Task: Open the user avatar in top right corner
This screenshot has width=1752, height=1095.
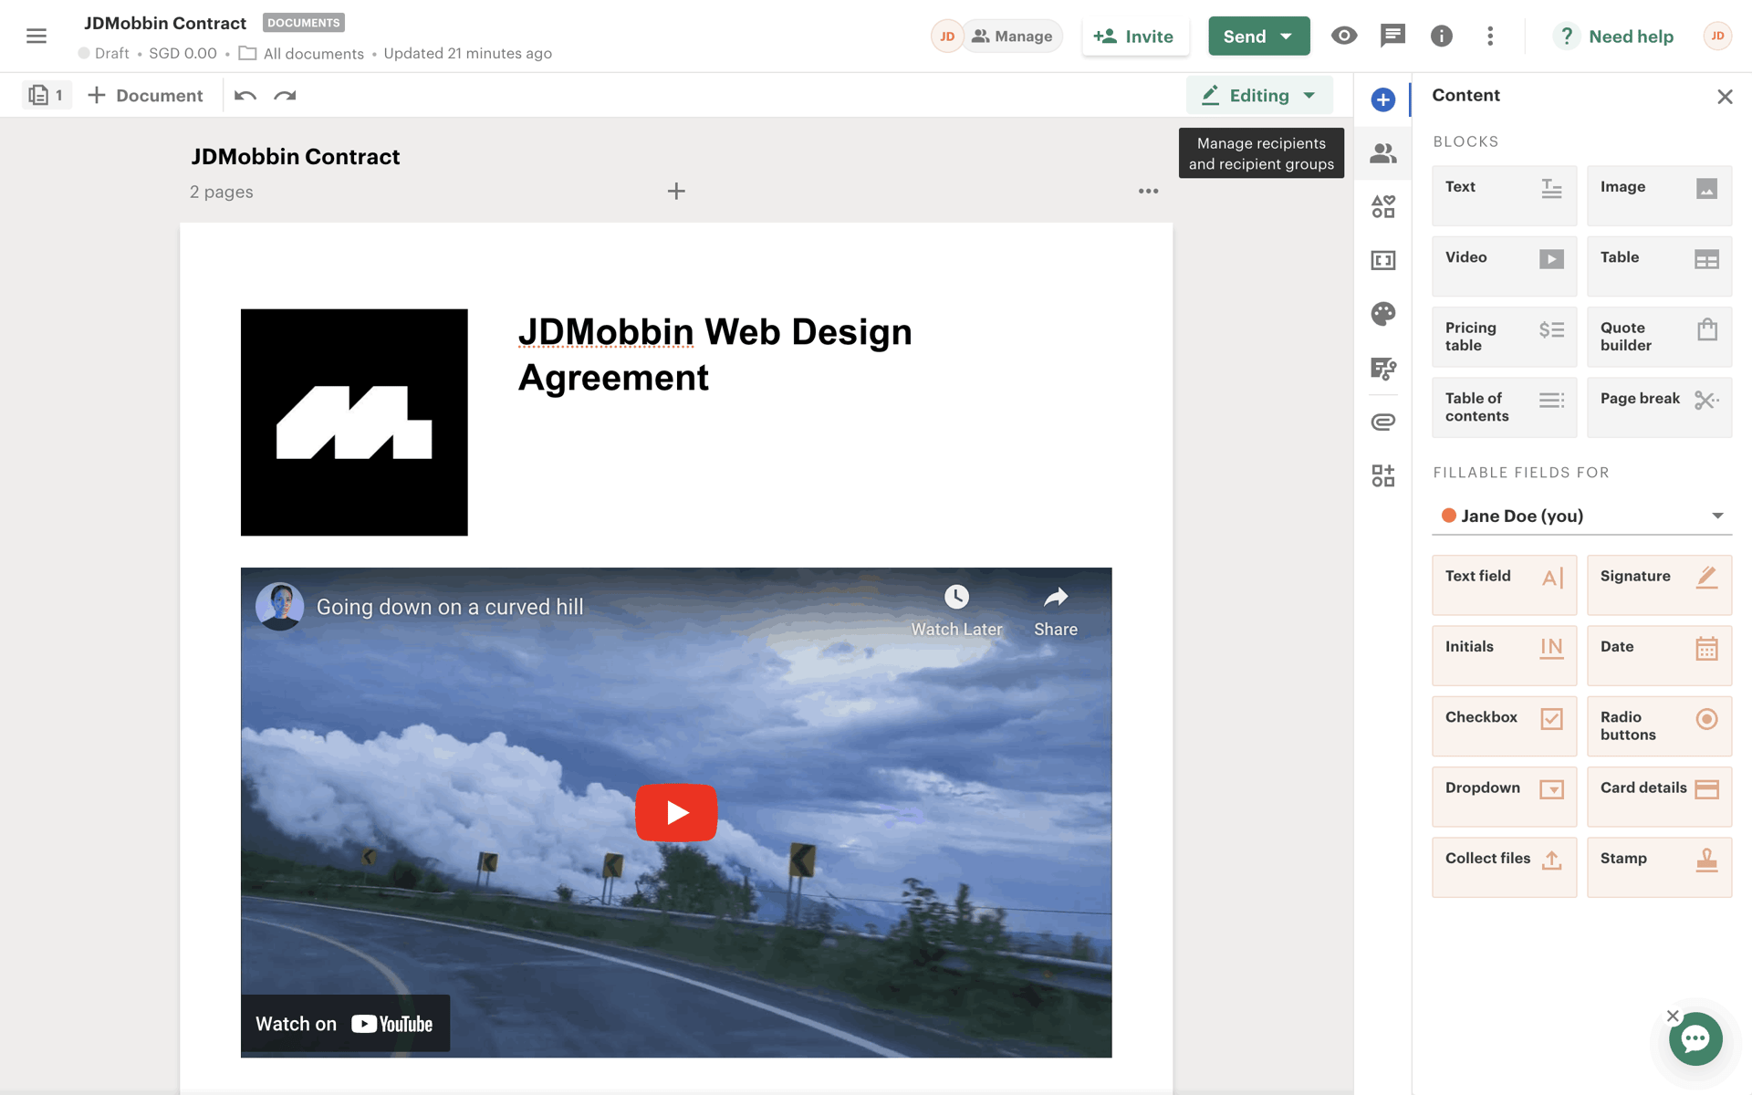Action: (1717, 36)
